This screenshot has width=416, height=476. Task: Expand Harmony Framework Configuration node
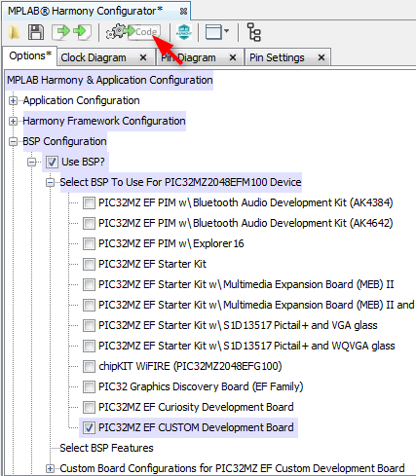coord(13,122)
